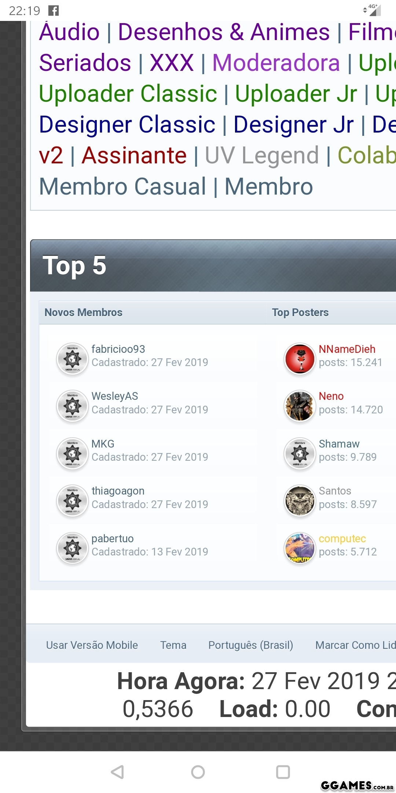The image size is (396, 793).
Task: Open computec's colorful avatar
Action: click(300, 548)
